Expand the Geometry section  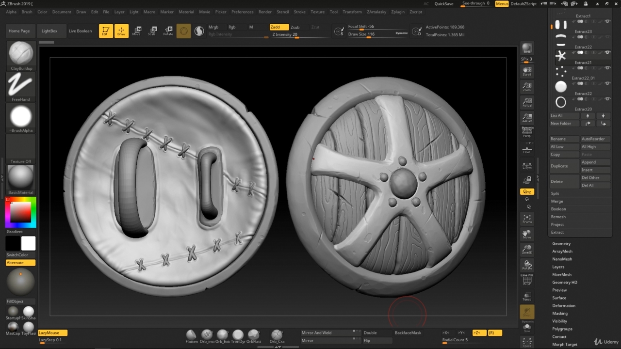561,244
